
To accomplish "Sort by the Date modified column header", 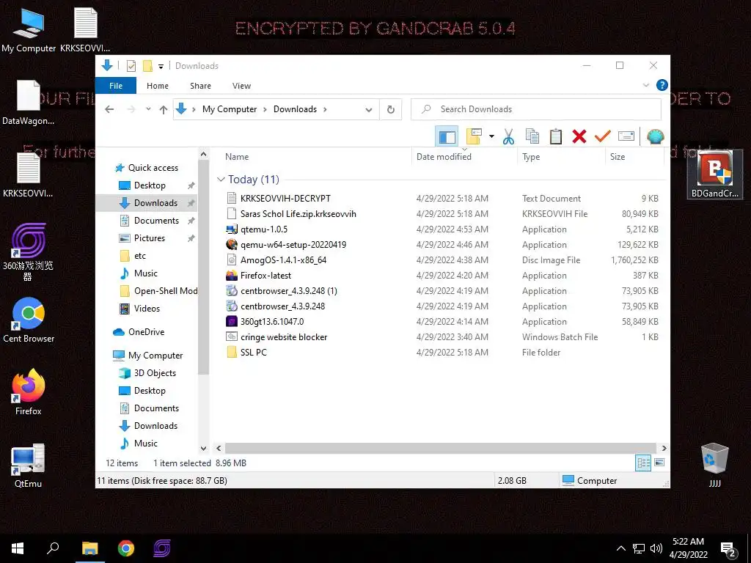I will click(x=464, y=157).
